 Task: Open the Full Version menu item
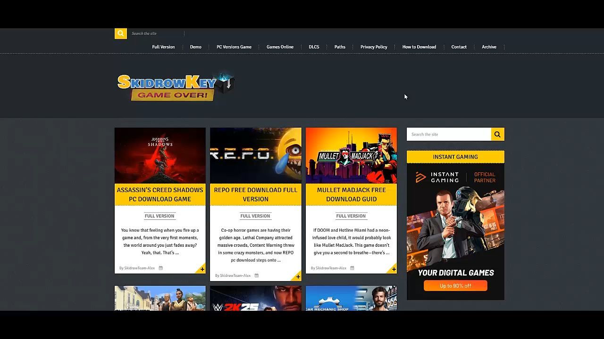click(163, 47)
